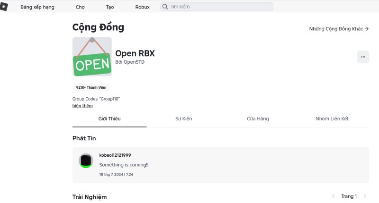This screenshot has height=203, width=379.
Task: Focus the Tìm kiếm search field
Action: tap(217, 7)
